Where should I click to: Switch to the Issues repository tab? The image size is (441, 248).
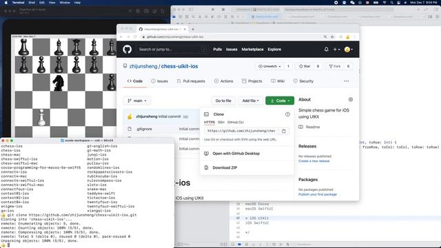click(x=159, y=81)
